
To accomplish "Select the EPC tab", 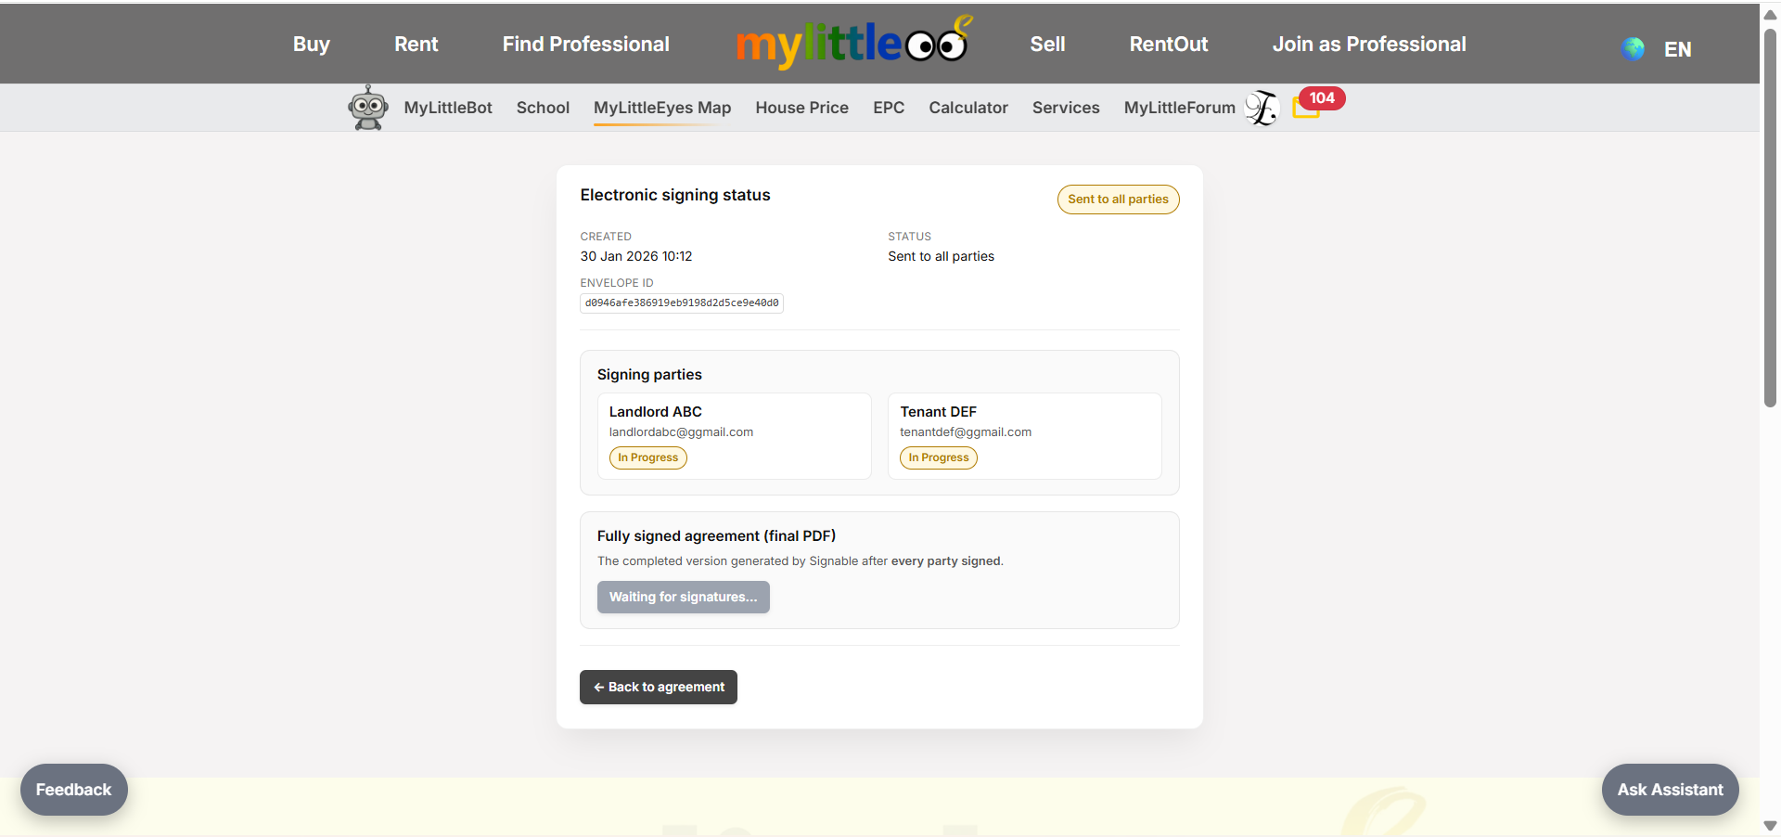I will [x=888, y=108].
